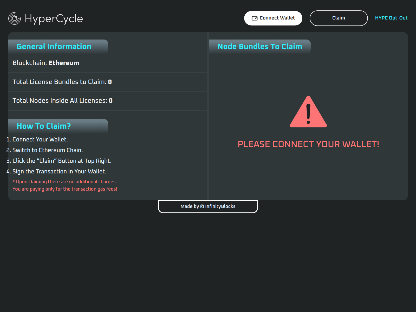Image resolution: width=416 pixels, height=312 pixels.
Task: Click the HyperCycle brand name text
Action: pyautogui.click(x=54, y=19)
